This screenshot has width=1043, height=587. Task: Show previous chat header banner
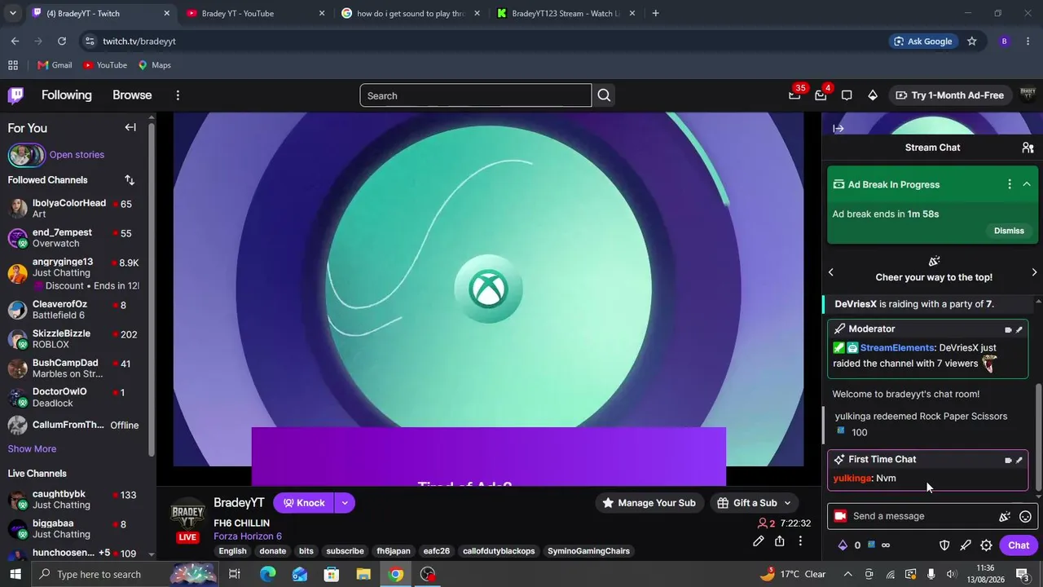[831, 272]
